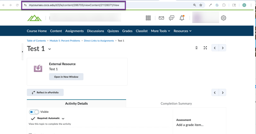Open the Module 5: Percent Problems breadcrumb
Image resolution: width=256 pixels, height=134 pixels.
pos(65,41)
